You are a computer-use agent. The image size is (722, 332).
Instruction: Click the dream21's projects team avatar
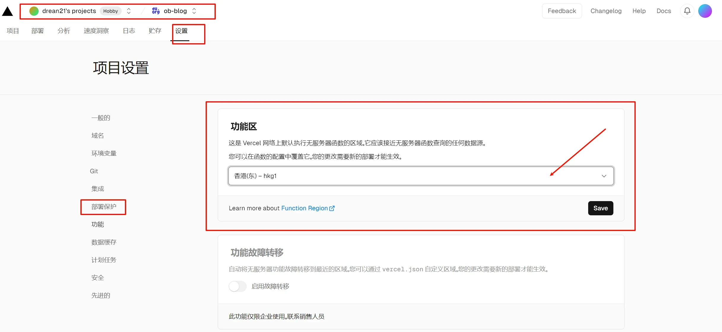point(34,11)
